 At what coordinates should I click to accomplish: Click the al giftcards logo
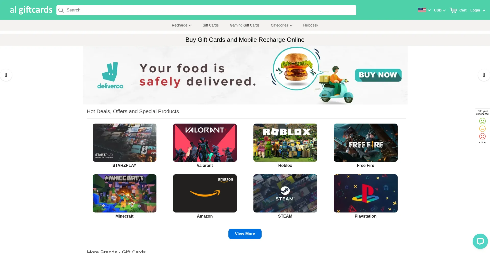31,10
